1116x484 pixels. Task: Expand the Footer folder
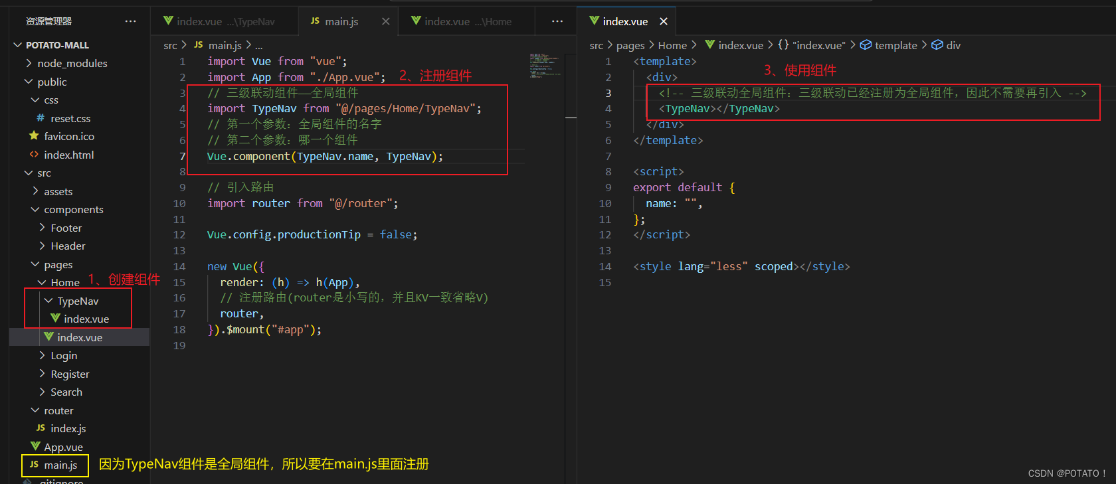coord(42,228)
